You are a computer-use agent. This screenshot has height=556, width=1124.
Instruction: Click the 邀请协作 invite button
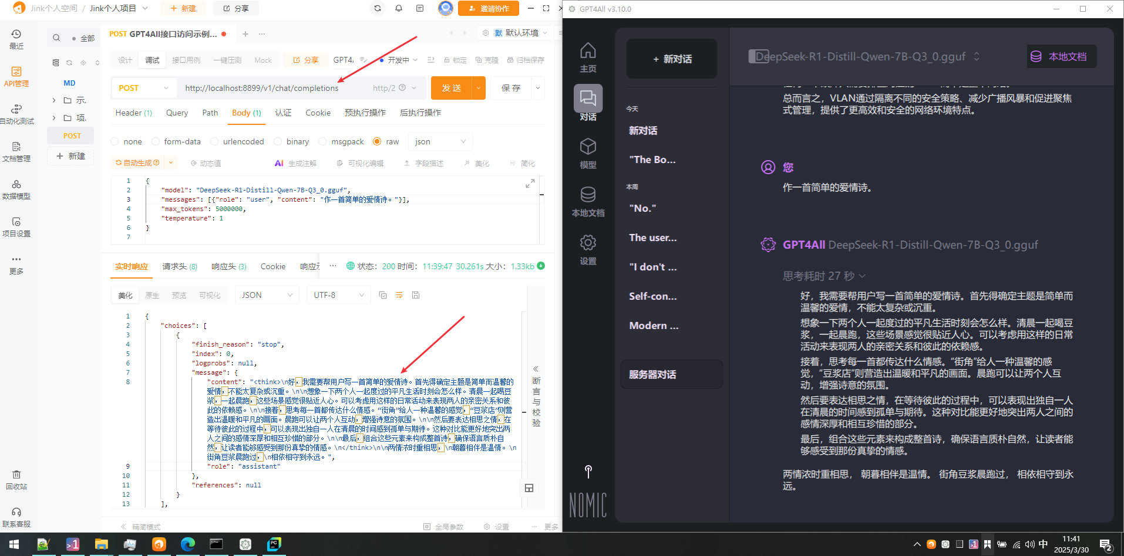coord(489,8)
